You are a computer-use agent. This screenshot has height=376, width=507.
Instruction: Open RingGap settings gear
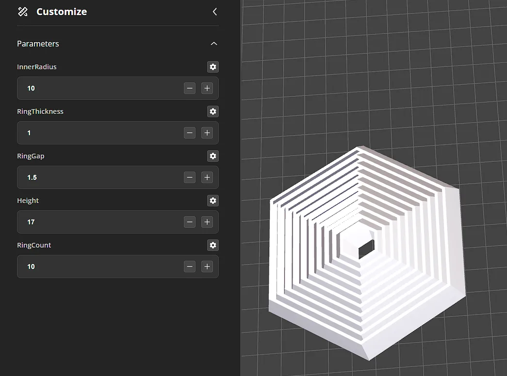coord(213,156)
